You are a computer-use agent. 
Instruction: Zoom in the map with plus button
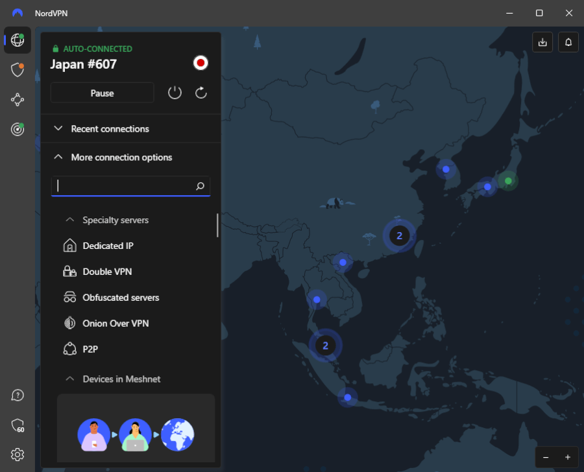coord(568,457)
